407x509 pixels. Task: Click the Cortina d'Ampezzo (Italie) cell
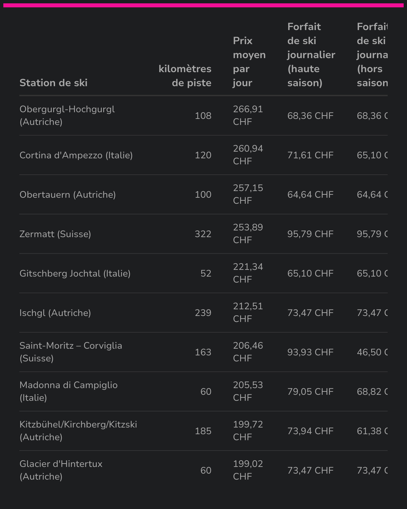[76, 155]
